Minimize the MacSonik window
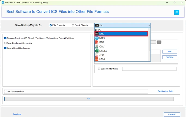Image resolution: width=186 pixels, height=118 pixels. click(167, 2)
